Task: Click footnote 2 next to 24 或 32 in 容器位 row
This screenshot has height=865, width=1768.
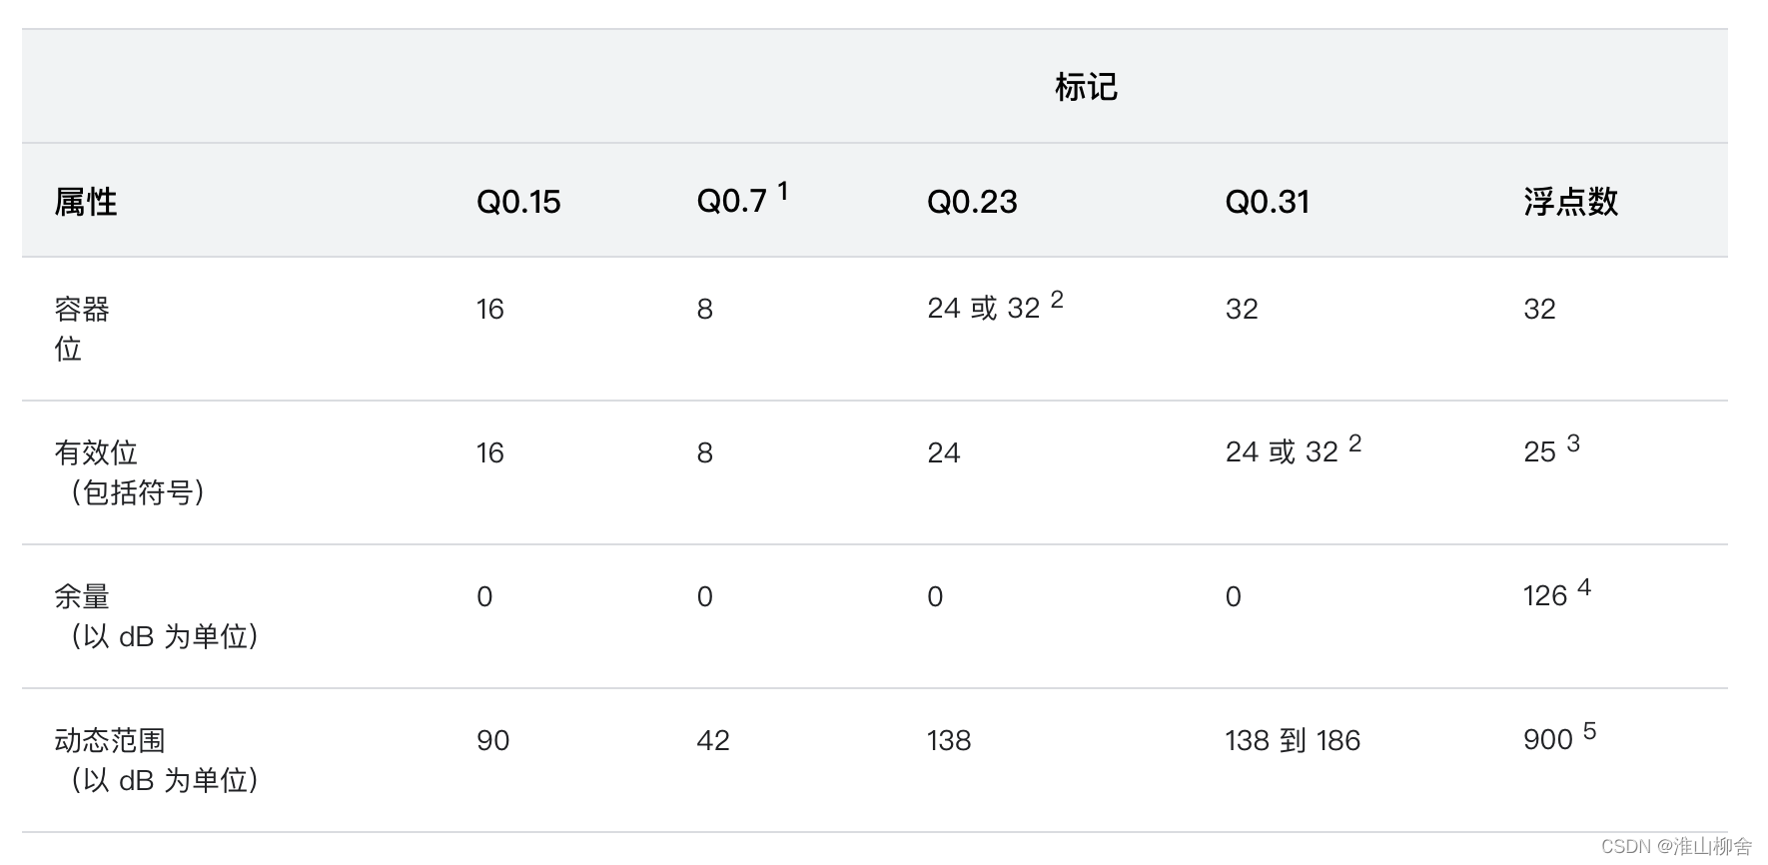Action: point(1057,299)
